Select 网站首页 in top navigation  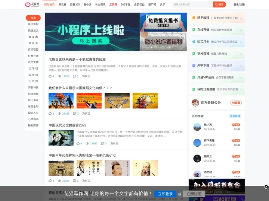coord(49,4)
